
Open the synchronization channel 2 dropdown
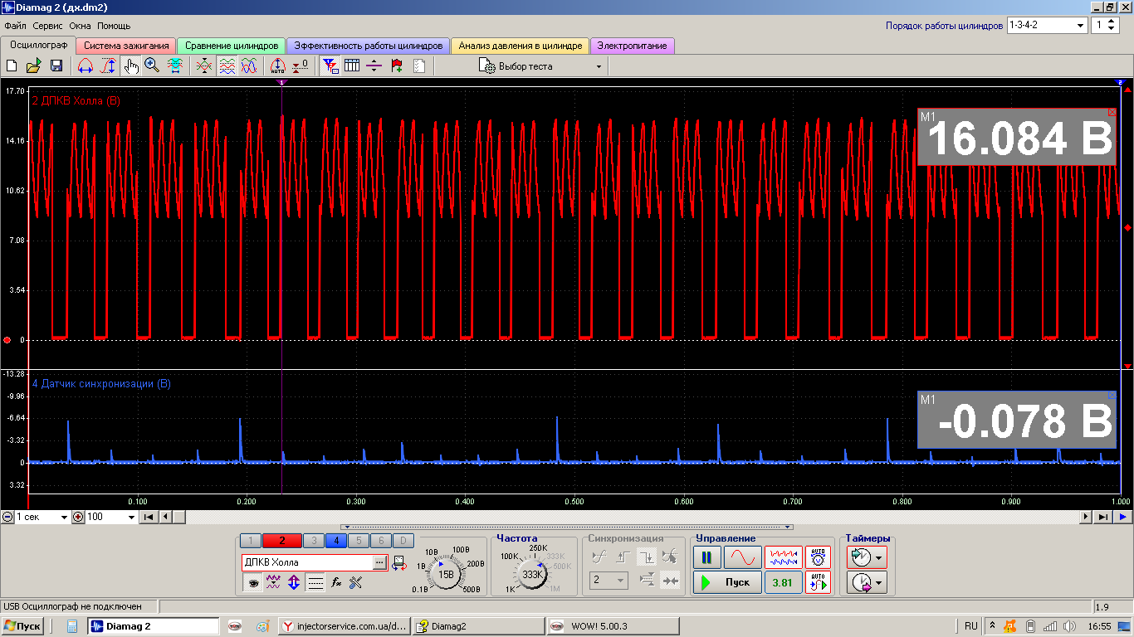609,581
